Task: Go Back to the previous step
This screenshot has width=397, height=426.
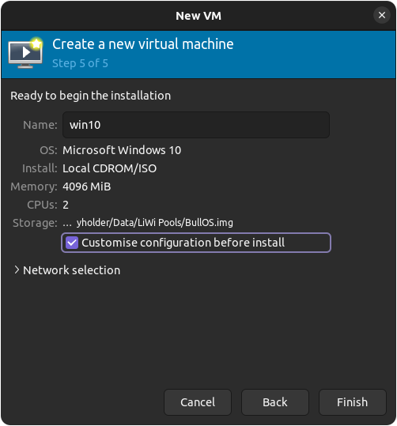Action: coord(275,402)
